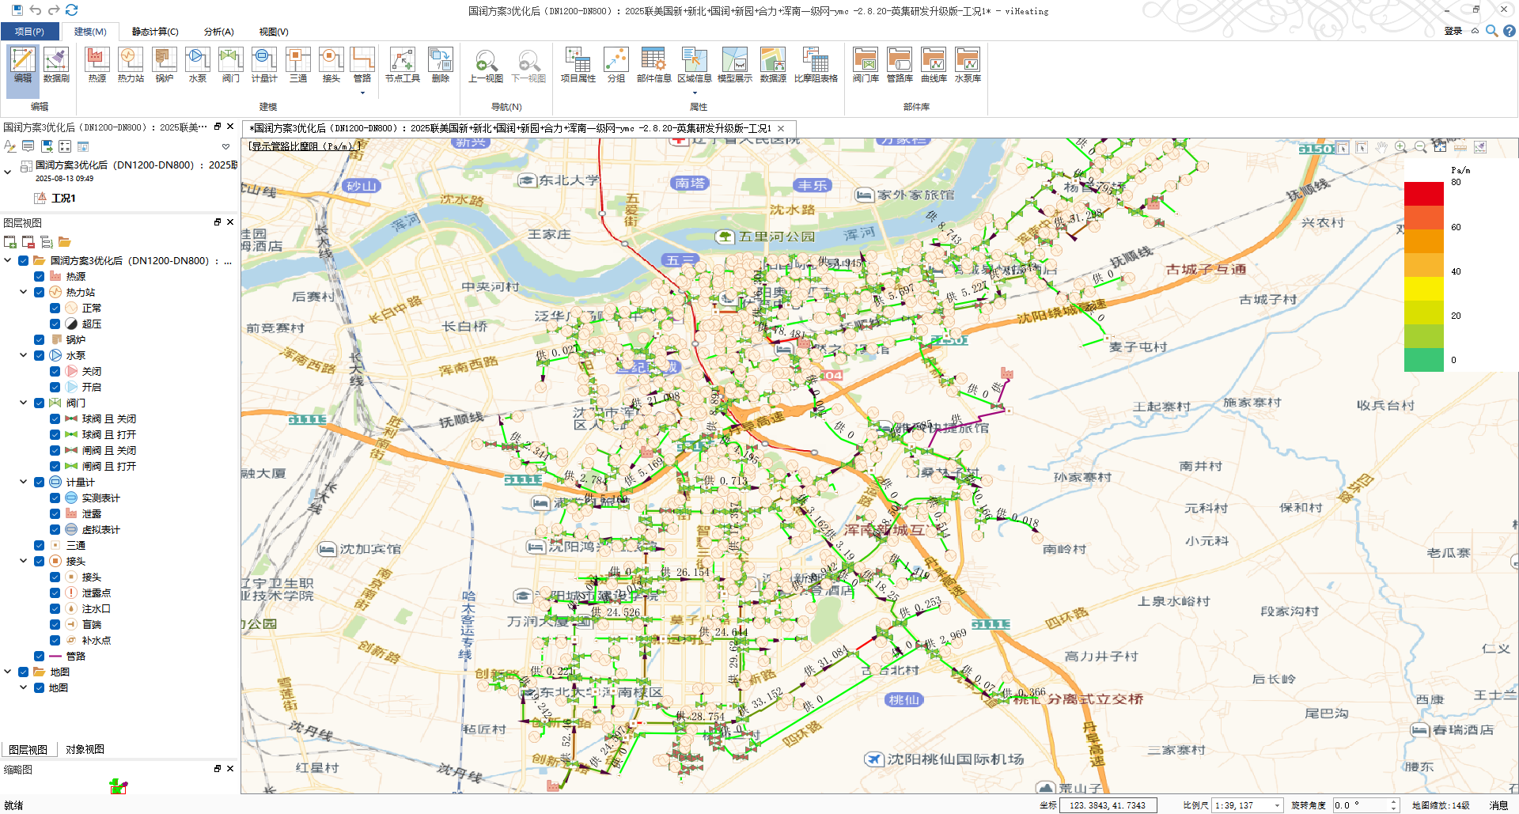
Task: Switch to the 对象视图 tab
Action: pyautogui.click(x=85, y=749)
